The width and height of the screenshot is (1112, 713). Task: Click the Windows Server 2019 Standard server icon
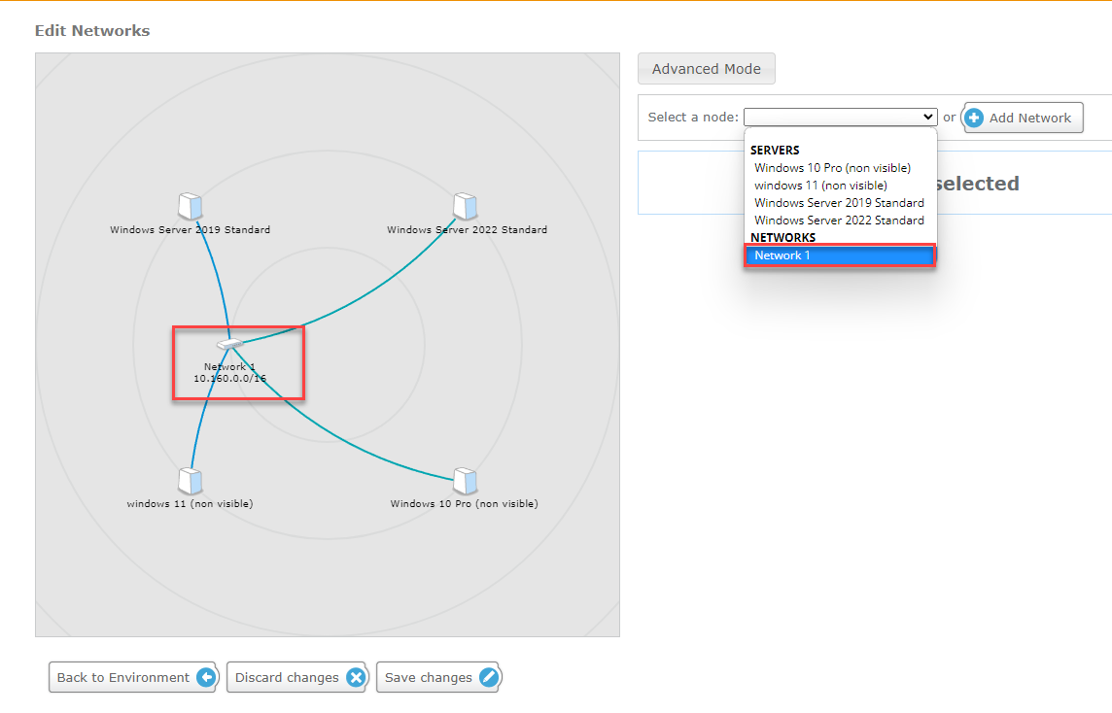[191, 205]
